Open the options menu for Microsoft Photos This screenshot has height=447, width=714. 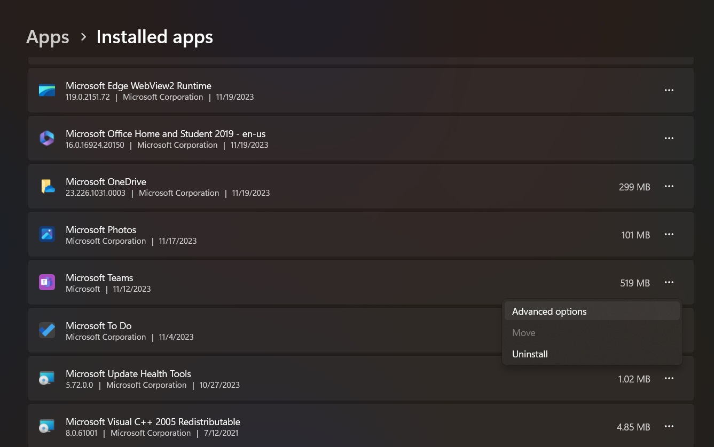[x=669, y=234]
